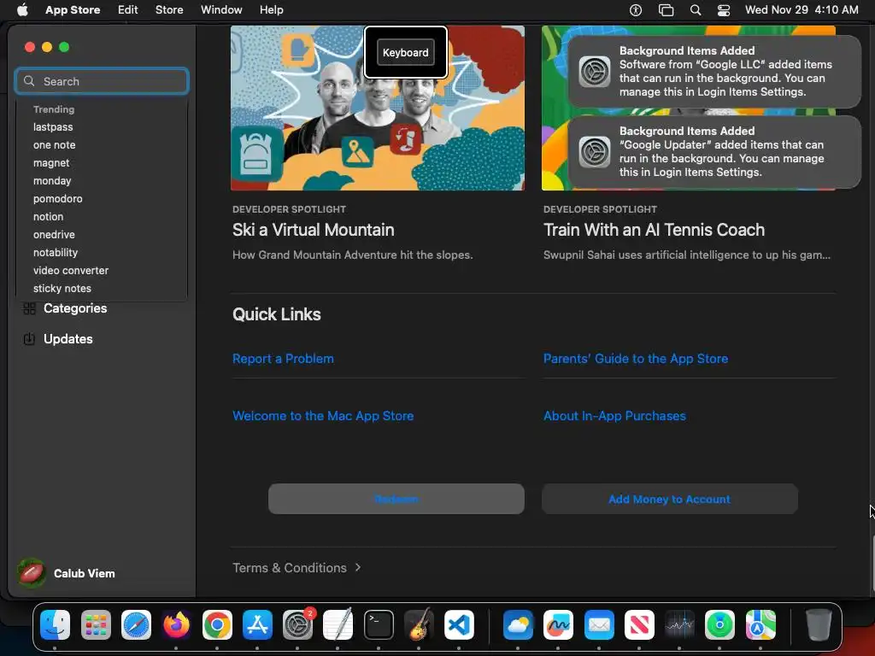Open the Report a Problem link
Viewport: 875px width, 656px height.
point(283,359)
